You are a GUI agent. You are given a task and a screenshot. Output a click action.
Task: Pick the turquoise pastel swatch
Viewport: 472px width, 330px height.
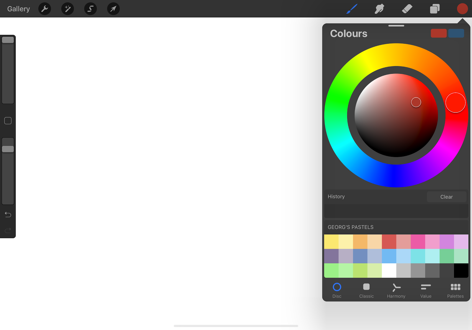pos(418,256)
